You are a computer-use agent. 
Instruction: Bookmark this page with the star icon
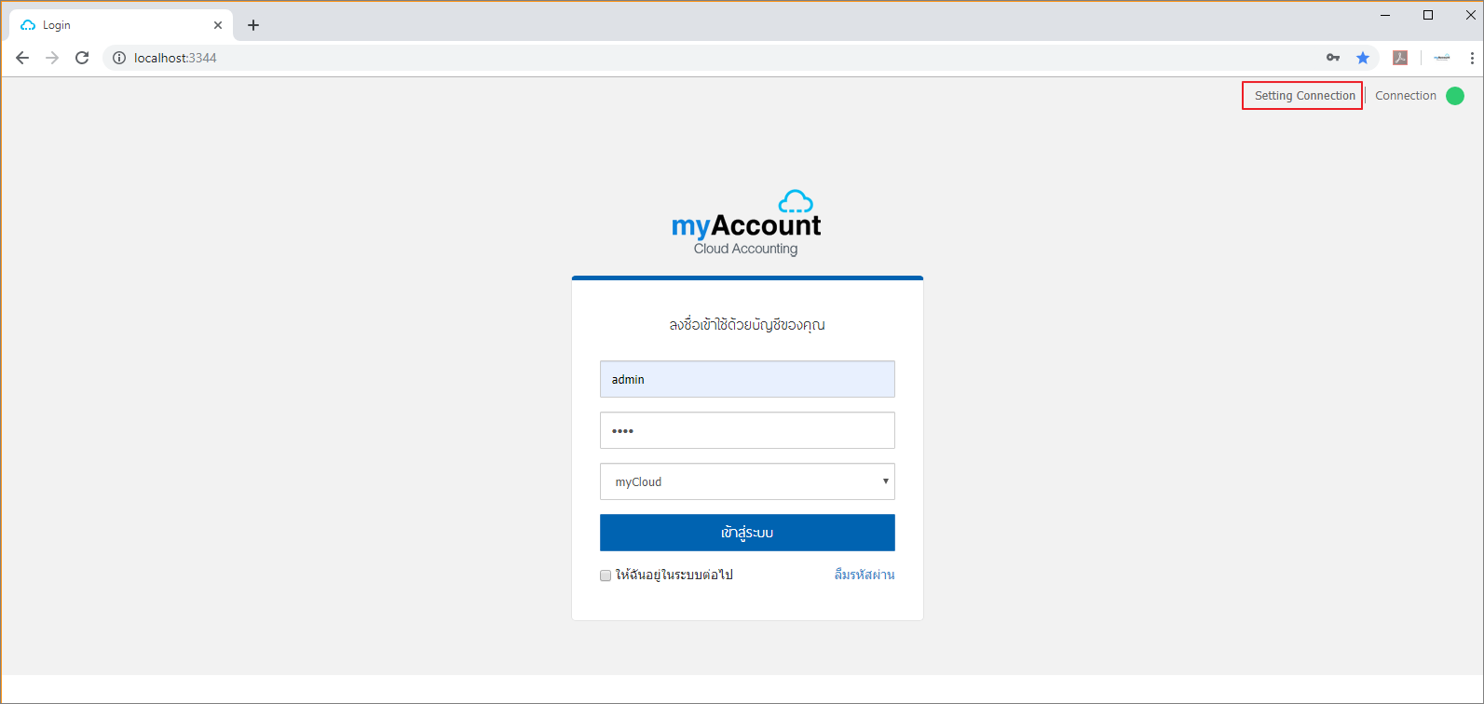(x=1363, y=58)
